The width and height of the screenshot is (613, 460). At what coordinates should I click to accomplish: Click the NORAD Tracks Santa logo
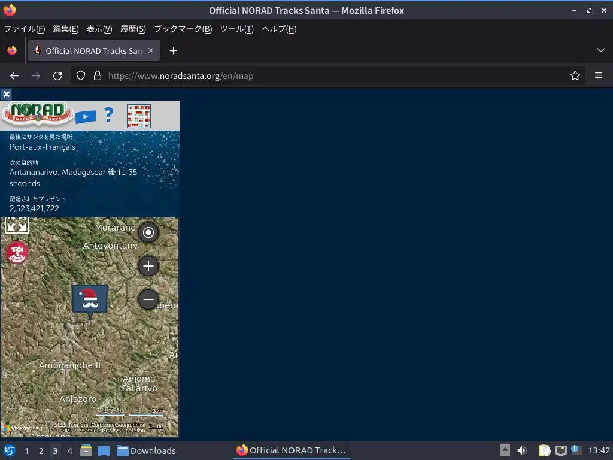point(38,113)
